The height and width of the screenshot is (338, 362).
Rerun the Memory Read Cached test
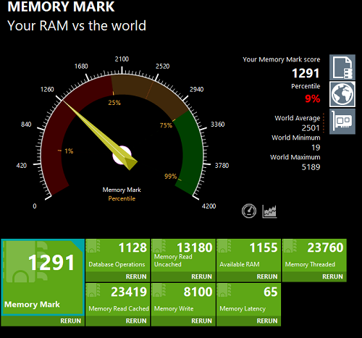click(x=136, y=321)
